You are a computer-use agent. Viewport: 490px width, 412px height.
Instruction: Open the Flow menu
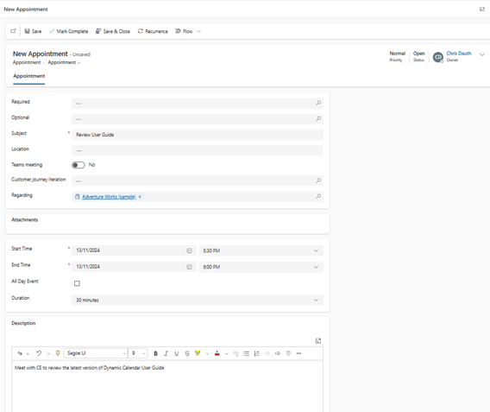pyautogui.click(x=188, y=31)
